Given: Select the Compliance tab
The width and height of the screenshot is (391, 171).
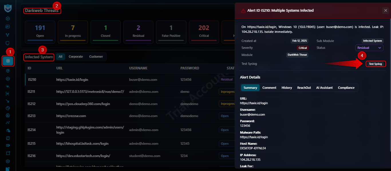Looking at the screenshot, I should coord(346,88).
